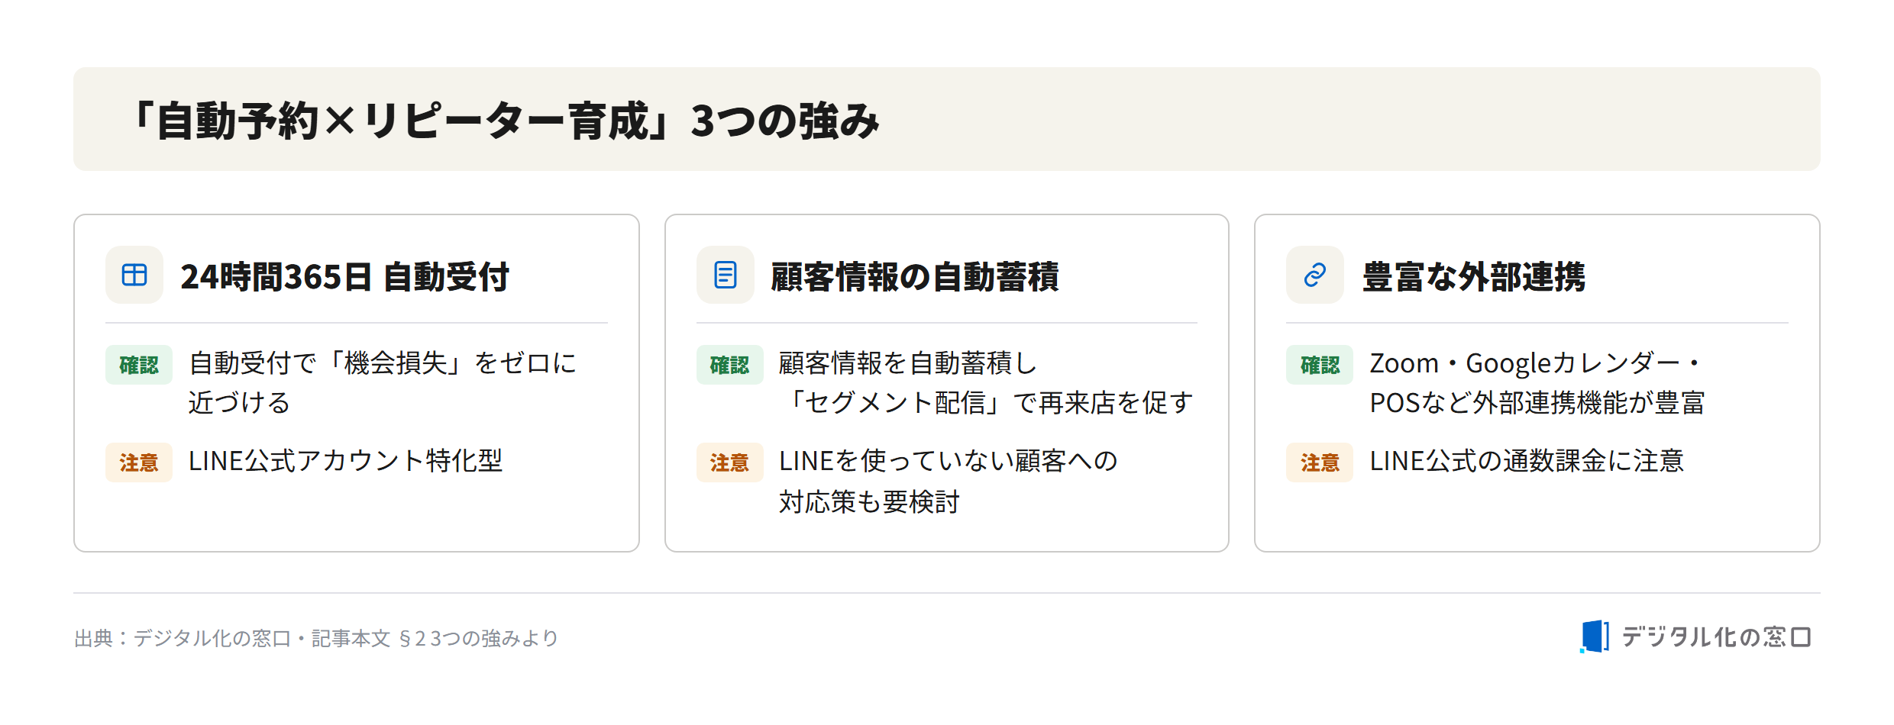Click the 出典 source citation text

point(316,638)
